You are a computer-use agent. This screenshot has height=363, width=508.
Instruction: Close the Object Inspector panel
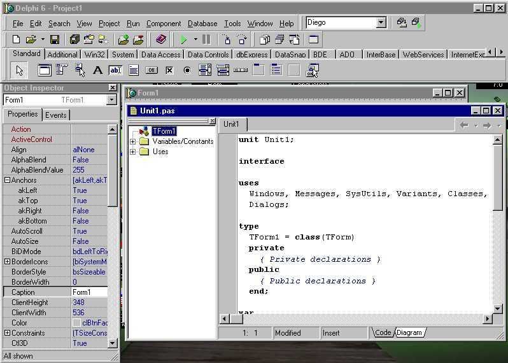point(113,87)
